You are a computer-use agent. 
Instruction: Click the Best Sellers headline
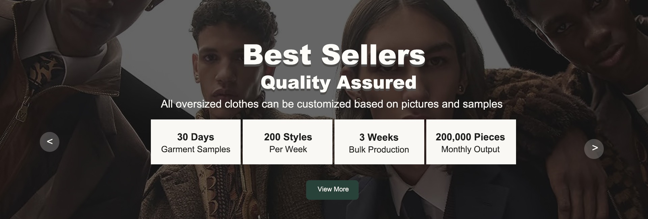334,55
